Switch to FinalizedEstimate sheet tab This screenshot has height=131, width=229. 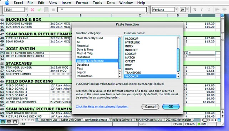click(x=121, y=120)
